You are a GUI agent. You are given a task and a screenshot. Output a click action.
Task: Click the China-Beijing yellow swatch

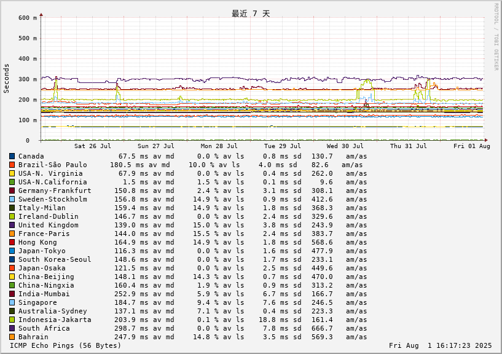[x=12, y=277]
